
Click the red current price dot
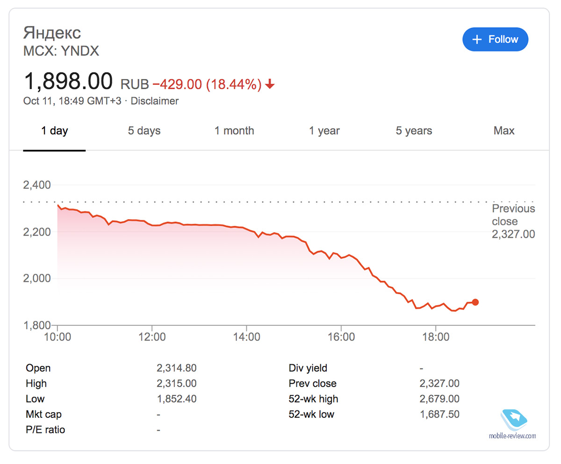[475, 302]
